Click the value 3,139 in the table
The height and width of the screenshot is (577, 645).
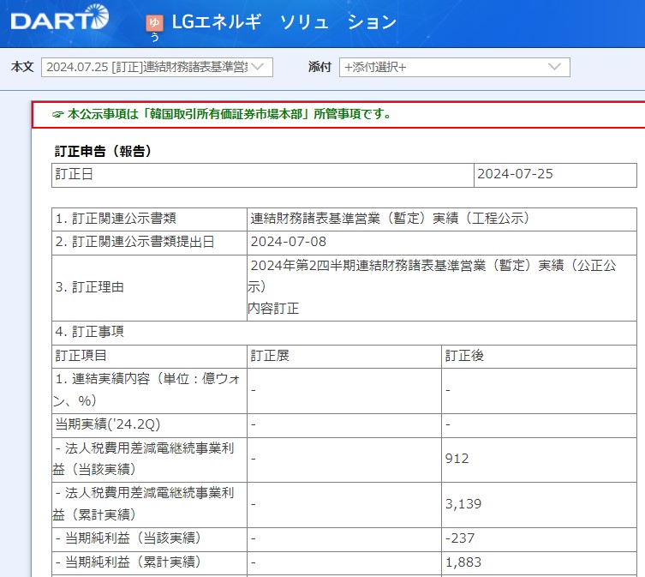point(463,503)
